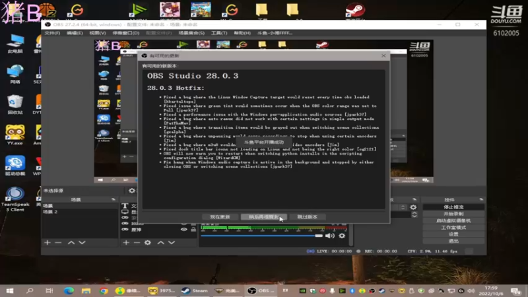Click the REC: 00:00:00 status
This screenshot has width=528, height=297.
pos(381,251)
